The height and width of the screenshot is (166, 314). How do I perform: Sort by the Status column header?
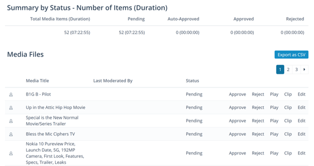pos(192,81)
